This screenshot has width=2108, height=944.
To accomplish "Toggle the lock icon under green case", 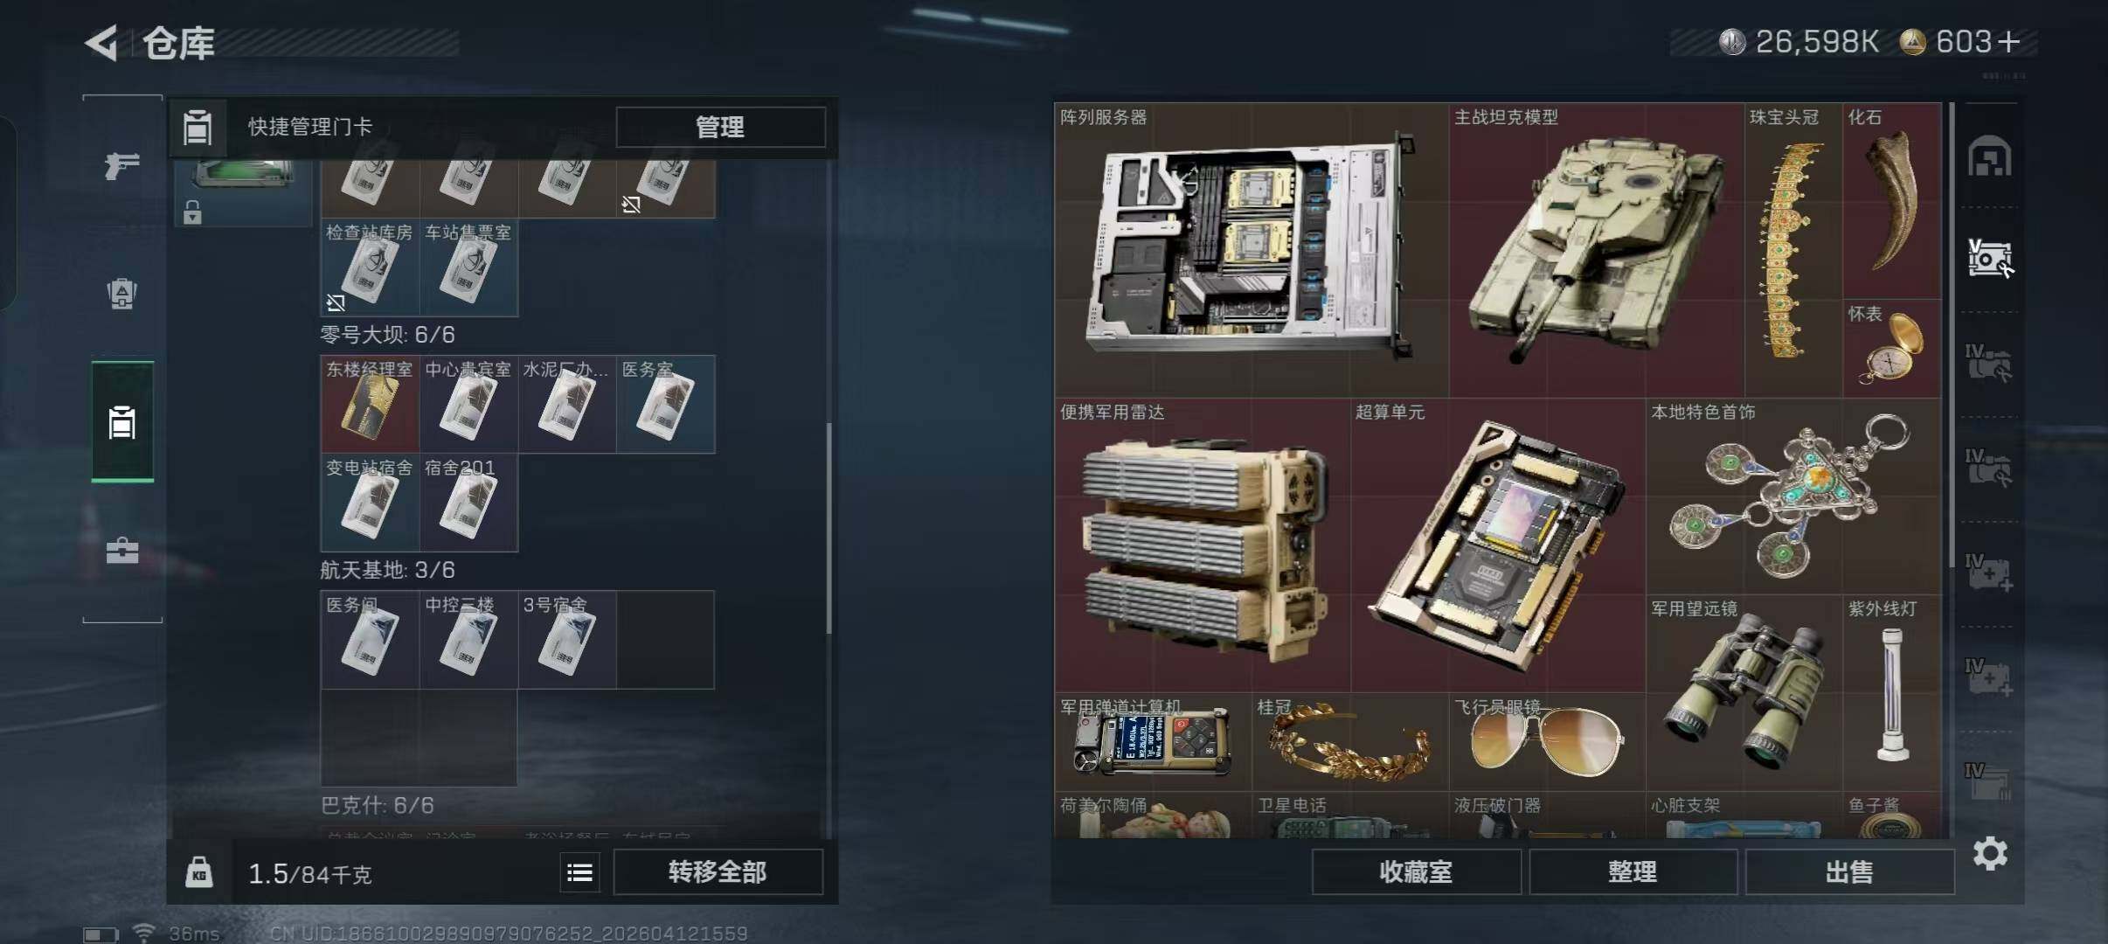I will tap(192, 212).
